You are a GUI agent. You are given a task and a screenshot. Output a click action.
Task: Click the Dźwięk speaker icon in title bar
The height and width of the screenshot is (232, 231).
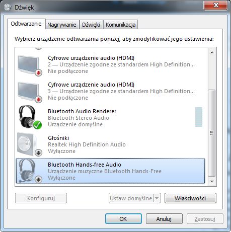click(x=7, y=8)
